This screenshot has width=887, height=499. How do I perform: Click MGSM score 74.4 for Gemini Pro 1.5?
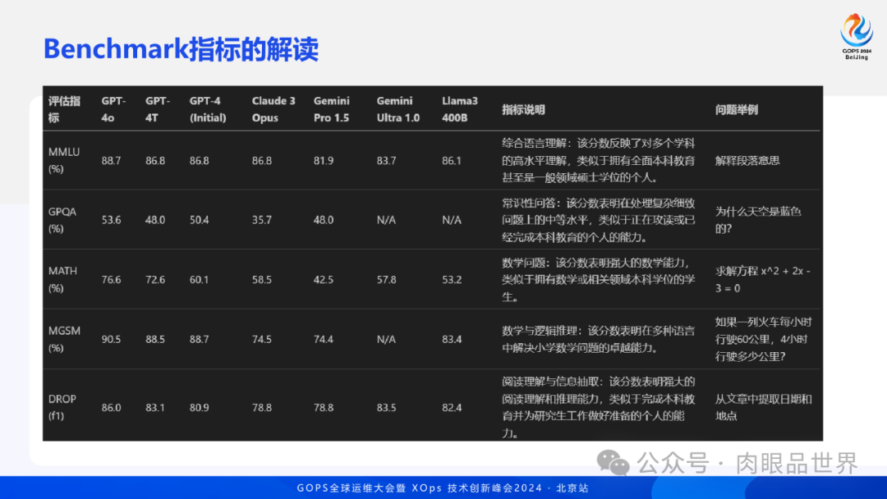324,339
